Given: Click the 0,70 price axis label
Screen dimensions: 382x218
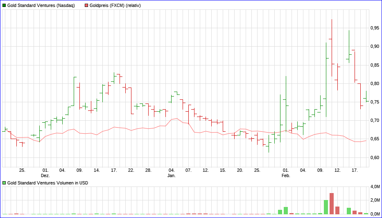Looking at the screenshot, I should click(x=374, y=121).
